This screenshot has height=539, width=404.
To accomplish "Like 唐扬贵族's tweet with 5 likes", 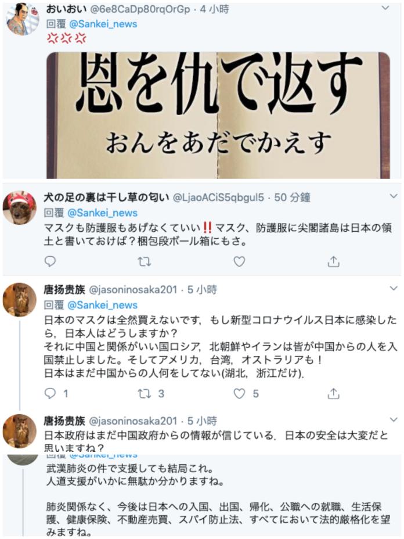I will 246,393.
